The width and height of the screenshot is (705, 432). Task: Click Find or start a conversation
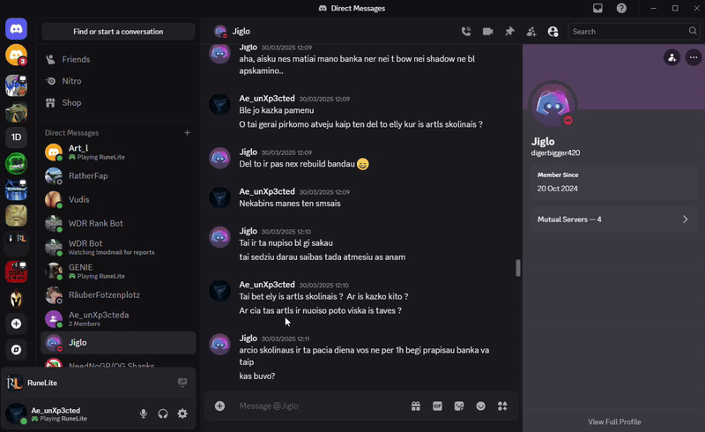click(118, 32)
